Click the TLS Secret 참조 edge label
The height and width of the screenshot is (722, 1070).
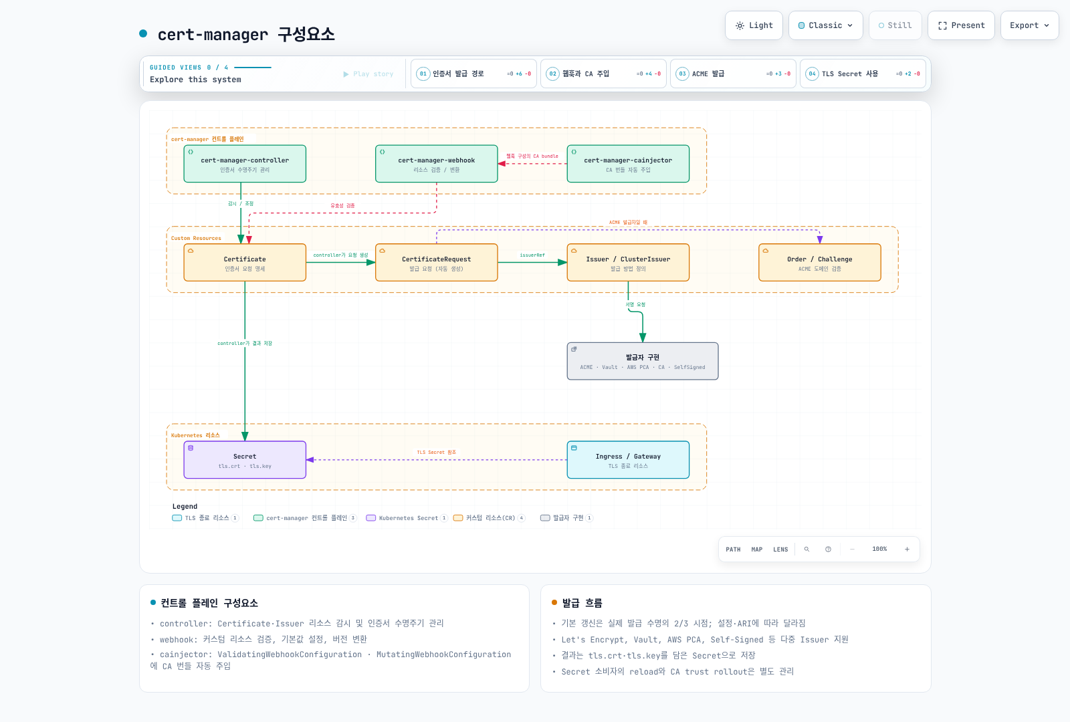pos(437,453)
